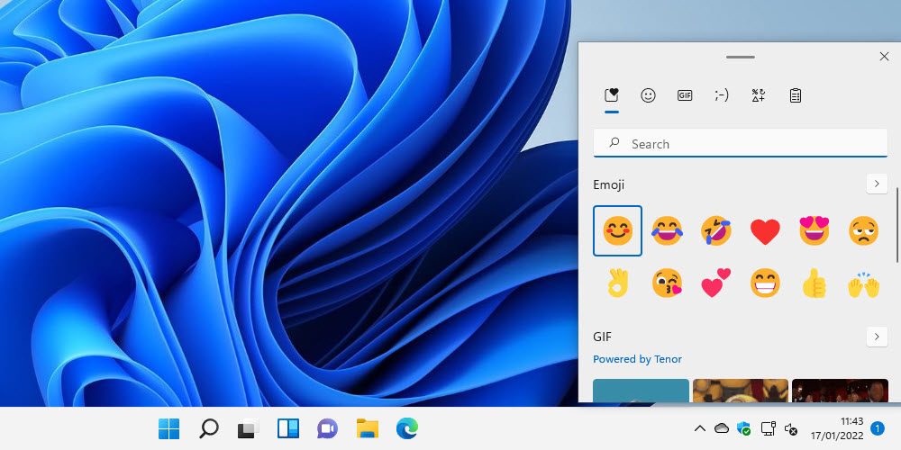
Task: Insert the OK hand emoji
Action: (618, 283)
